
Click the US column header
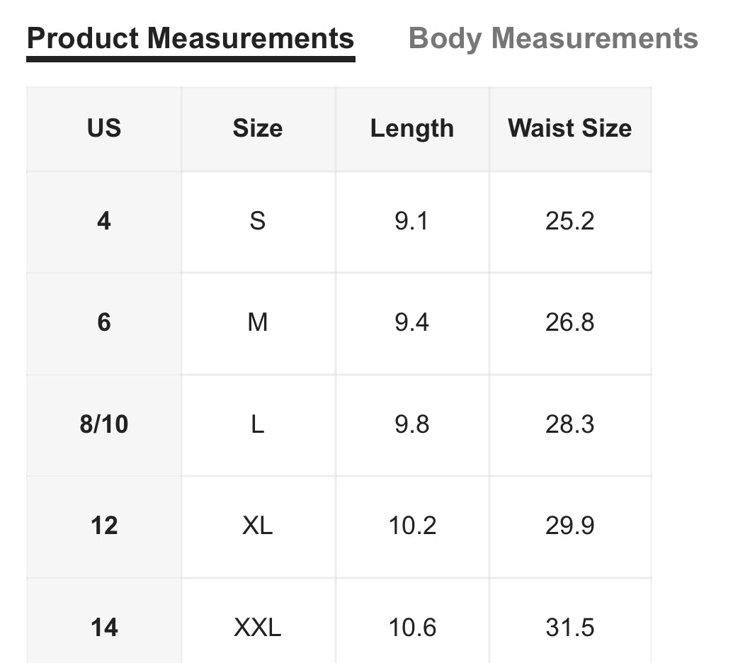[x=104, y=128]
